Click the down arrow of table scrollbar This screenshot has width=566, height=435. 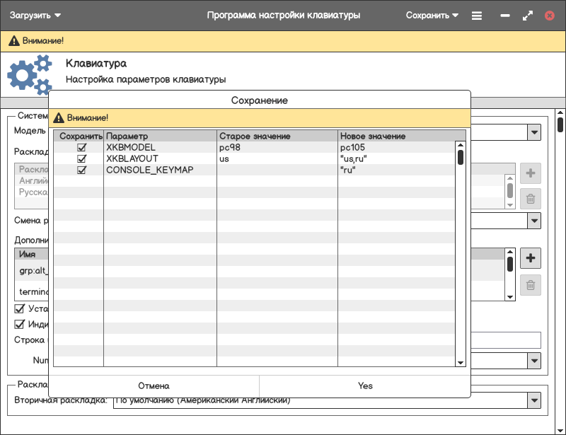(x=460, y=362)
